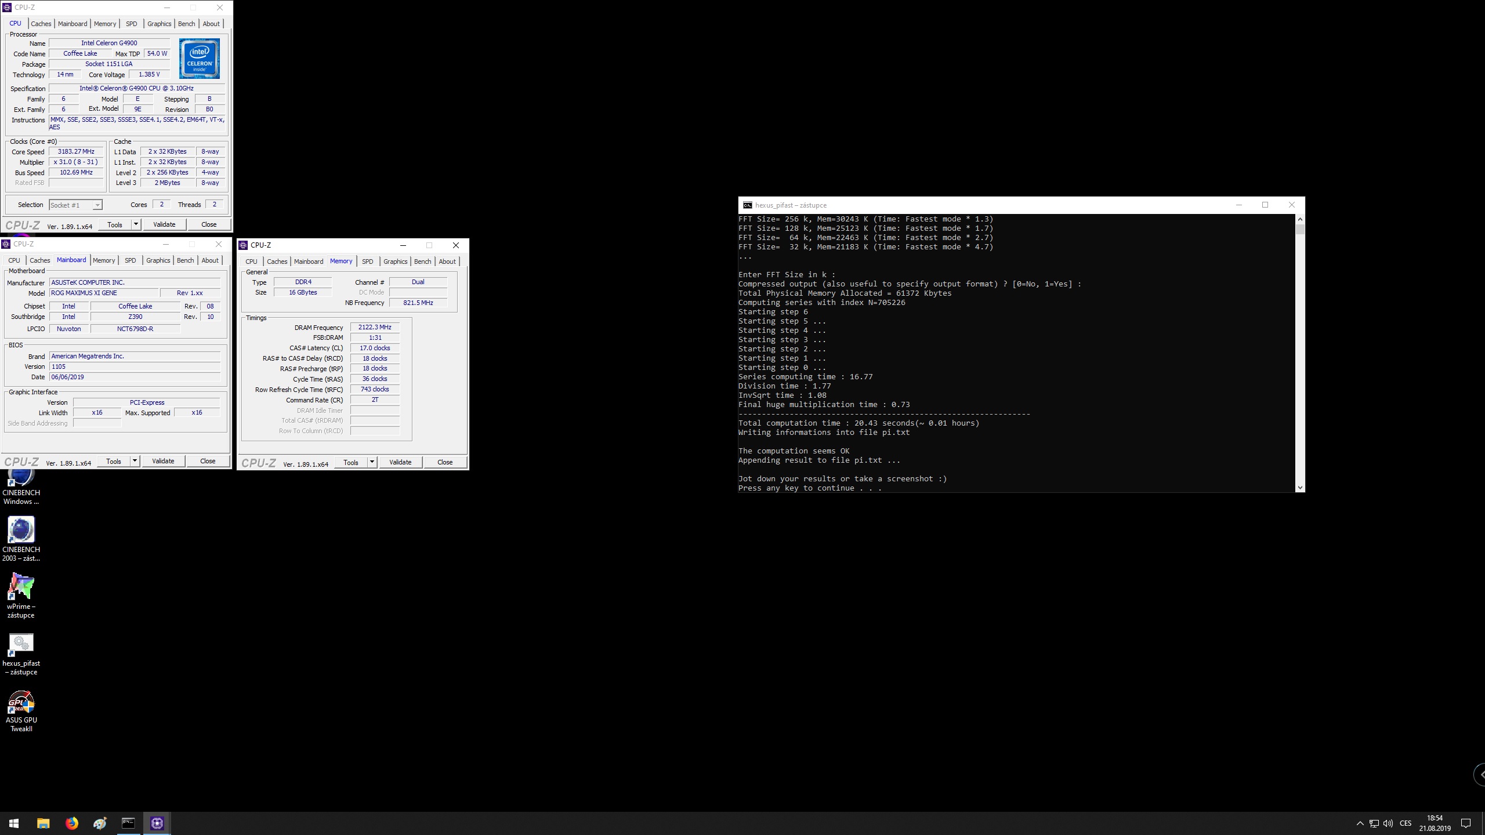Open the CES input language indicator
The image size is (1485, 835).
click(x=1406, y=823)
